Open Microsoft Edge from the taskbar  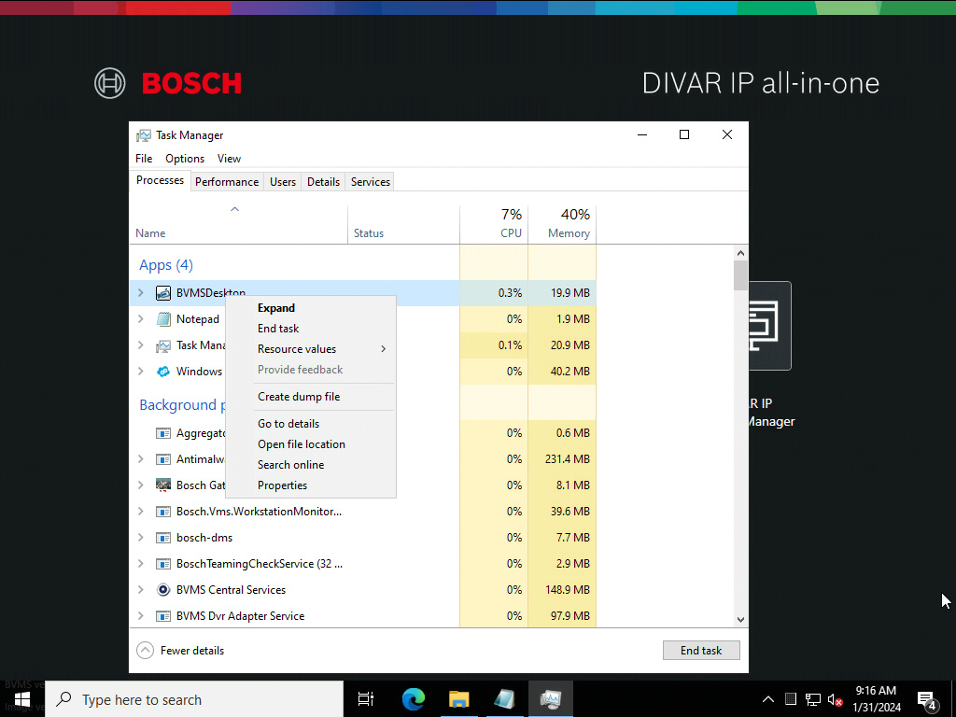[414, 699]
